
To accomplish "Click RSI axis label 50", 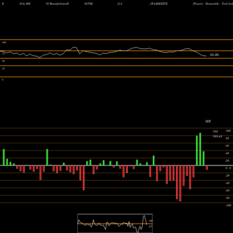I will [3, 61].
